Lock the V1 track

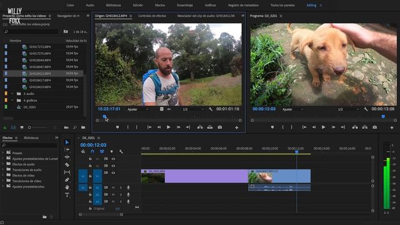[90, 176]
